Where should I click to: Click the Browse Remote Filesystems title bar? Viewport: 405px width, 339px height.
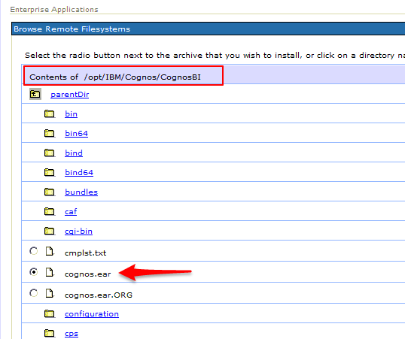point(209,29)
